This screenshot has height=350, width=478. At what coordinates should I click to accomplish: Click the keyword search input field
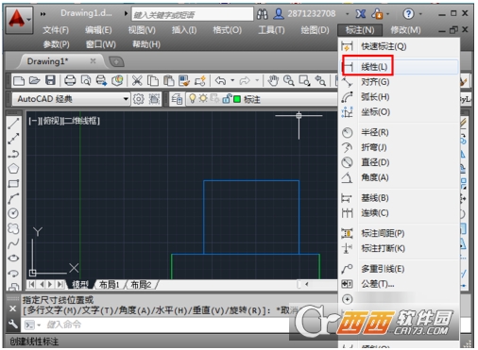coord(193,14)
